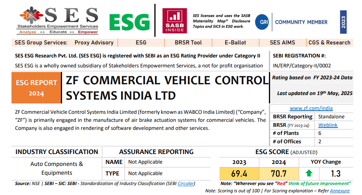This screenshot has height=195, width=362.
Task: Click the SEBI REGISTRATION # heading
Action: click(x=299, y=56)
